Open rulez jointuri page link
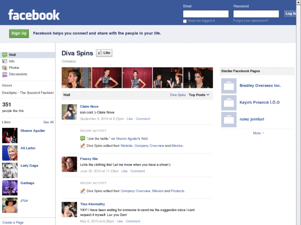Screen dimensions: 301x225 252,119
